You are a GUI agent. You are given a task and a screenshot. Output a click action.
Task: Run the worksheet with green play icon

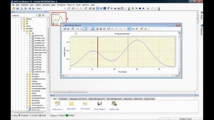tap(133, 8)
